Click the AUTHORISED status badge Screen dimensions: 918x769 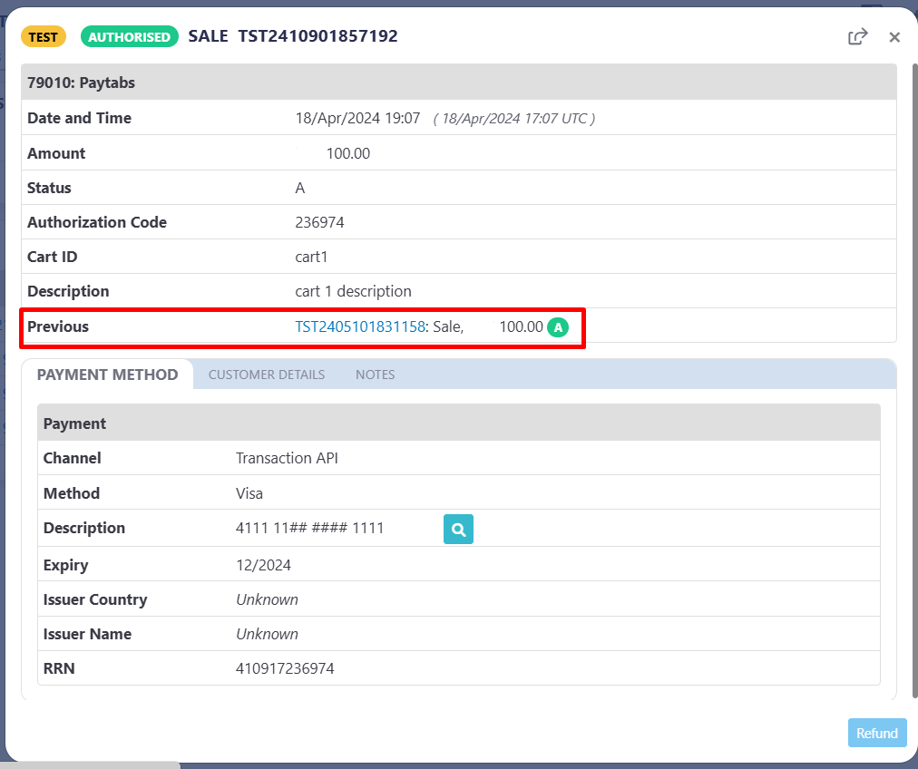(x=130, y=37)
